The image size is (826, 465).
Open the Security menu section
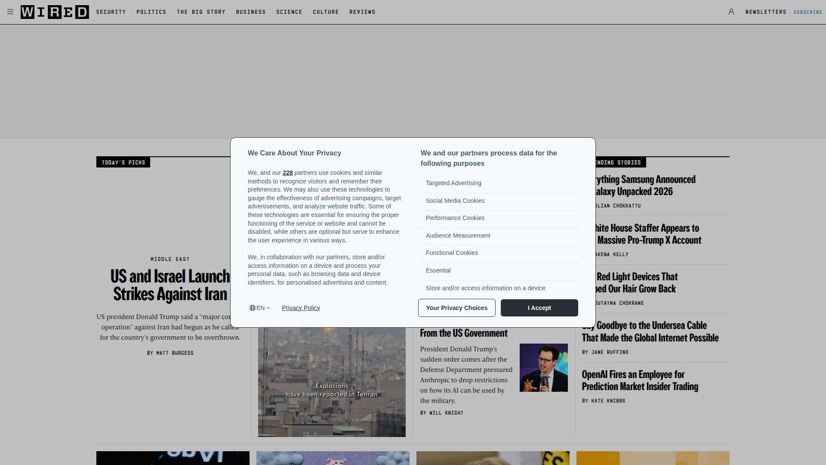pyautogui.click(x=111, y=12)
